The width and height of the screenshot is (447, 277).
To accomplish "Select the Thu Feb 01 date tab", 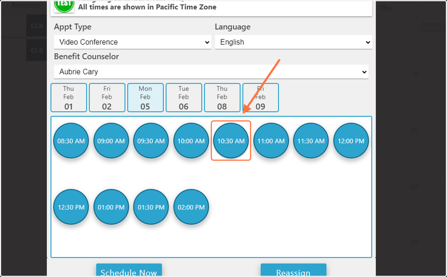I will click(x=69, y=98).
